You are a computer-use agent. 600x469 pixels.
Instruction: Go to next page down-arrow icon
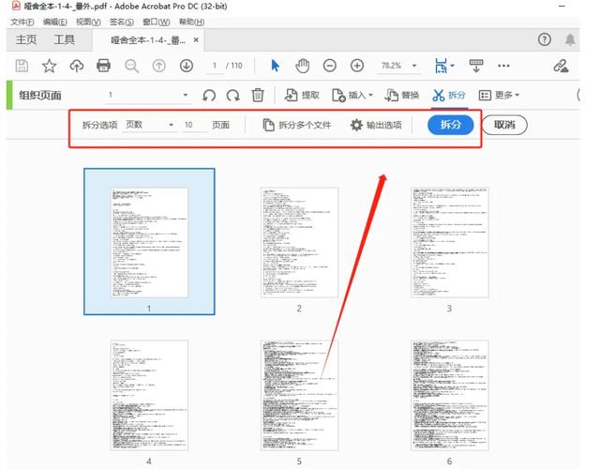click(x=187, y=66)
